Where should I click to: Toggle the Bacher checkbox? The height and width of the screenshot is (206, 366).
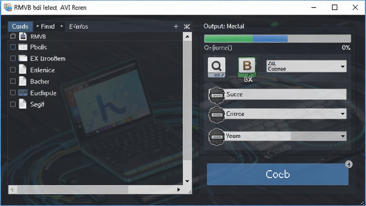tap(13, 81)
